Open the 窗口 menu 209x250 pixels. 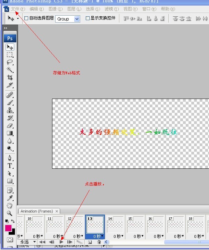pyautogui.click(x=149, y=9)
